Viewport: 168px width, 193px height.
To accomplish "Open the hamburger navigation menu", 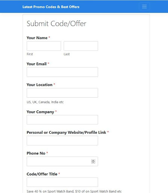I will click(144, 6).
